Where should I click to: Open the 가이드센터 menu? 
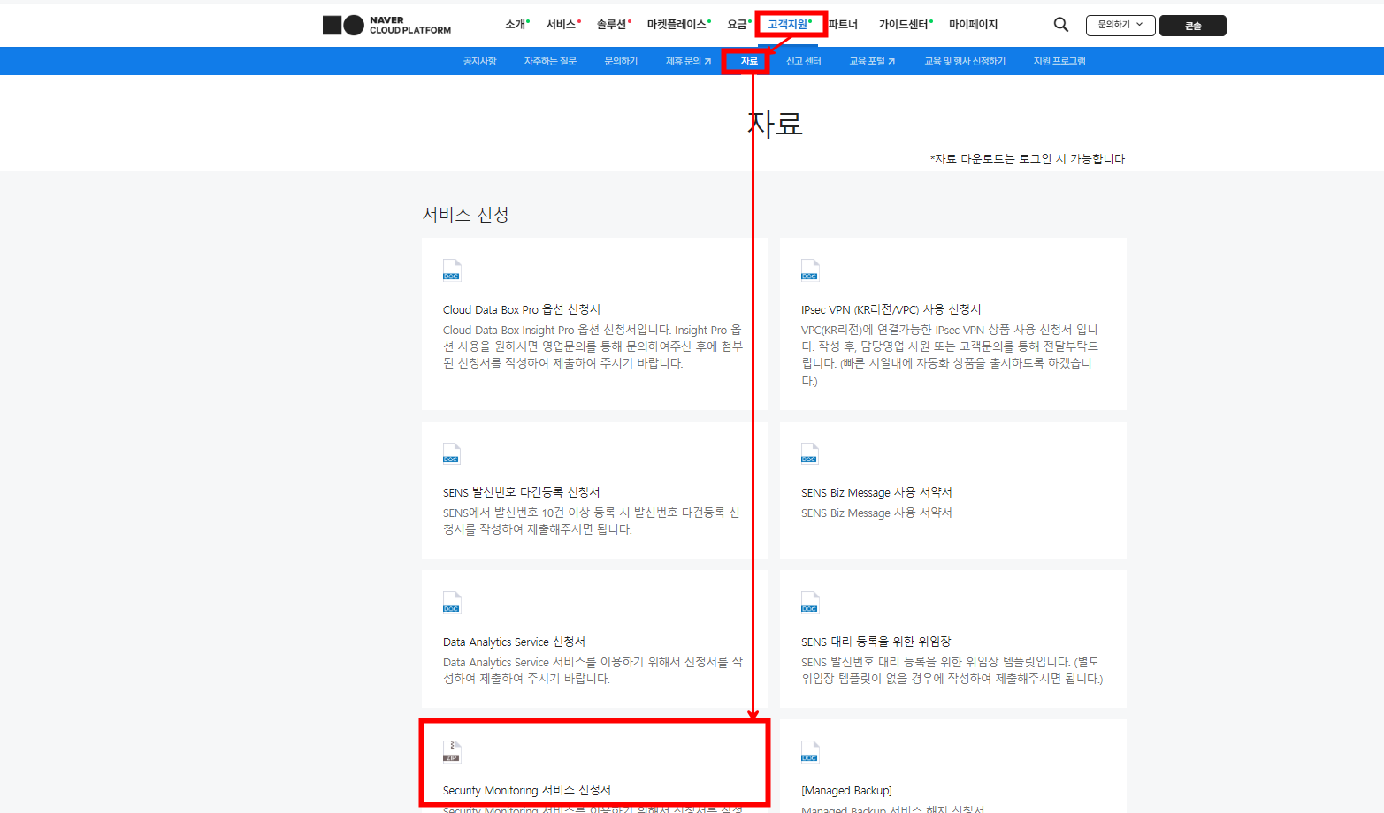pyautogui.click(x=906, y=24)
